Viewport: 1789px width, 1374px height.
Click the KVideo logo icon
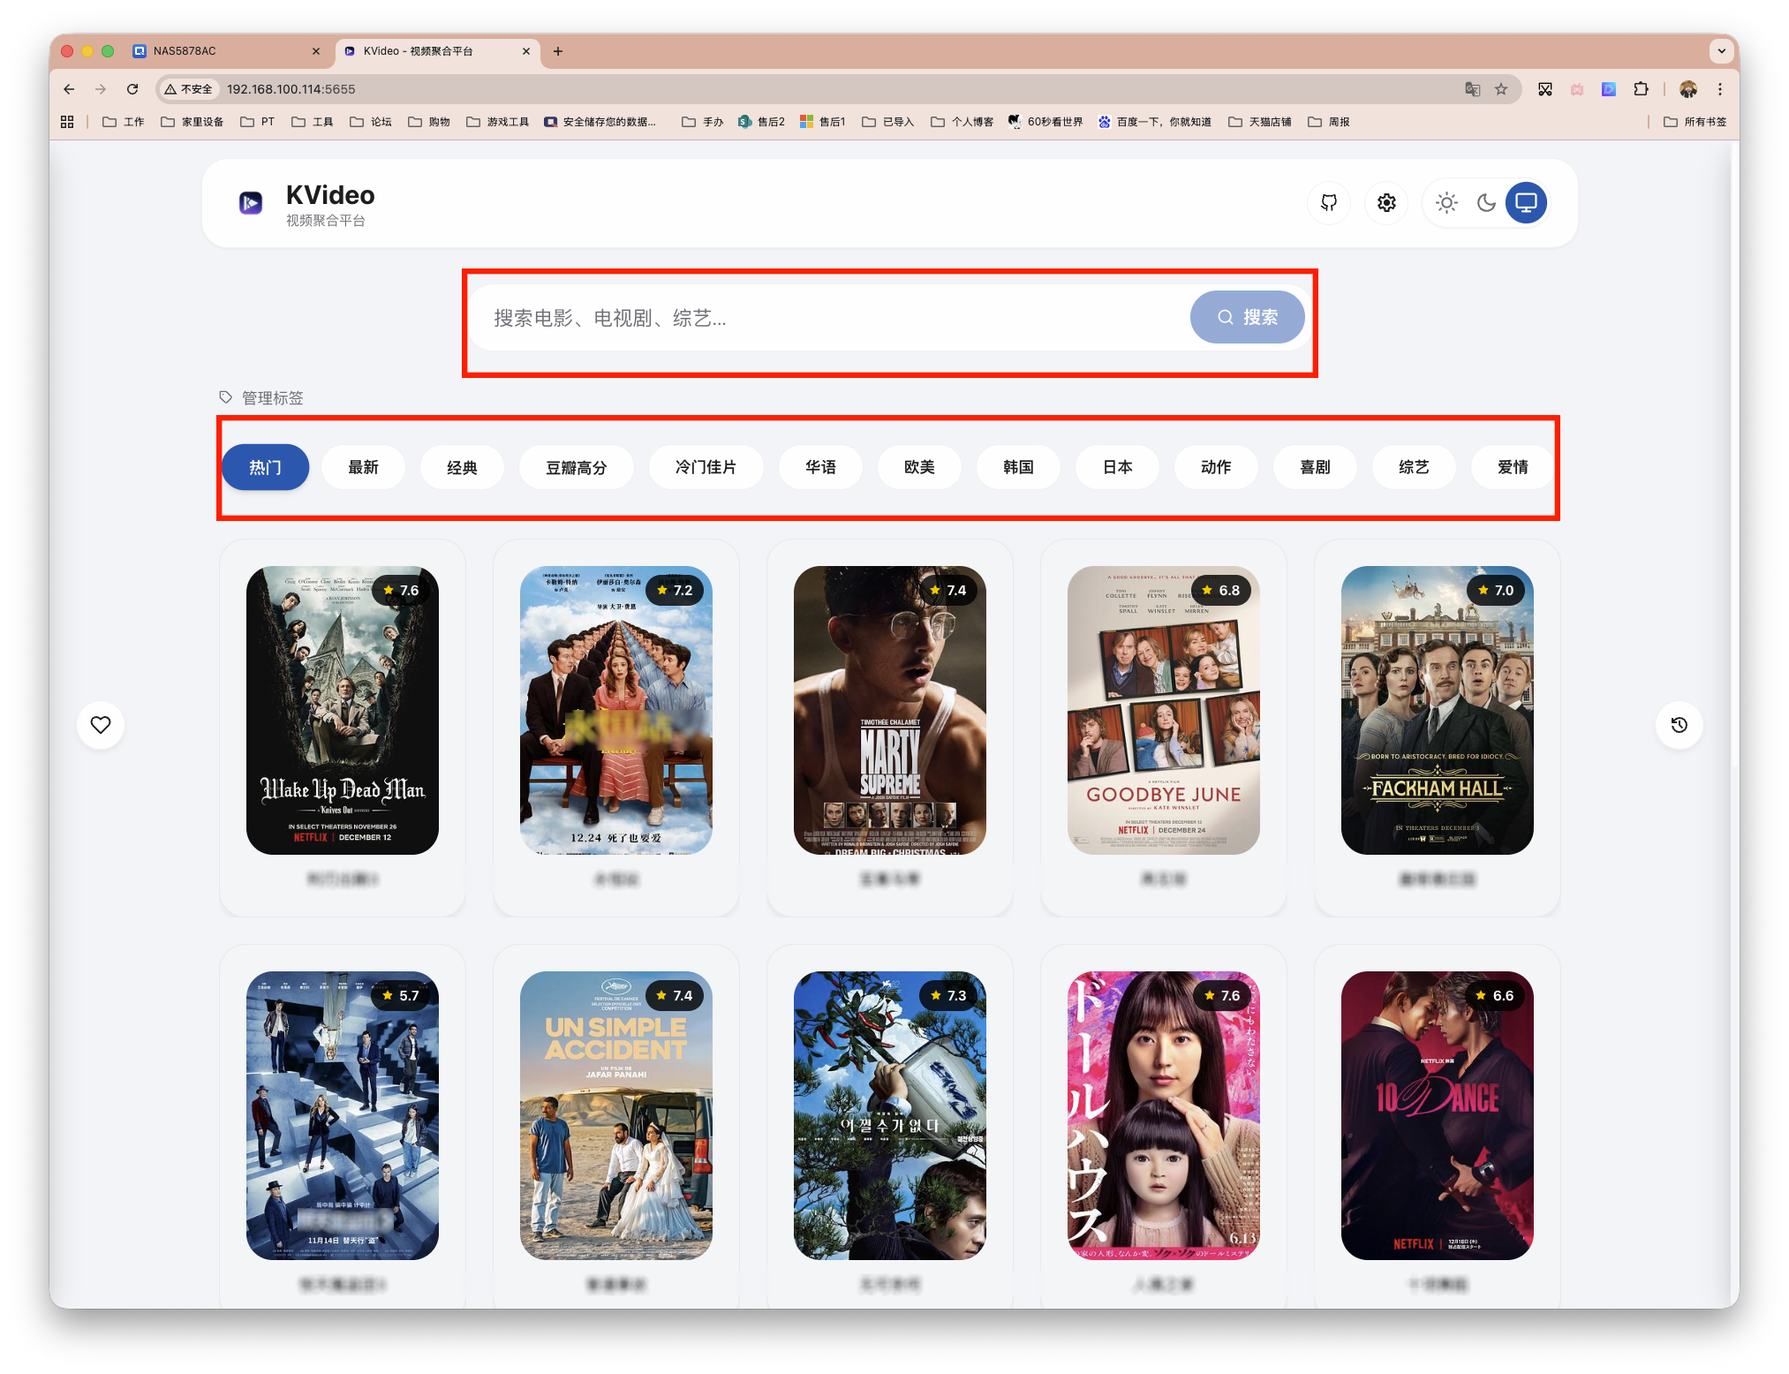(x=251, y=203)
